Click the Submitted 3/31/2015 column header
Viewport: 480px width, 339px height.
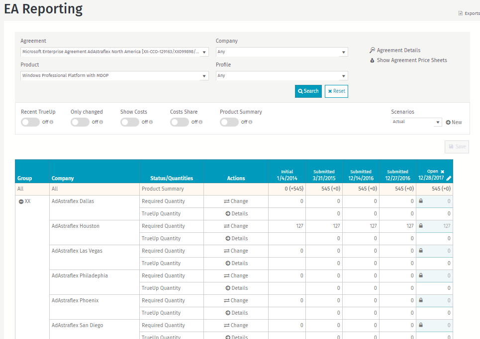click(x=324, y=175)
